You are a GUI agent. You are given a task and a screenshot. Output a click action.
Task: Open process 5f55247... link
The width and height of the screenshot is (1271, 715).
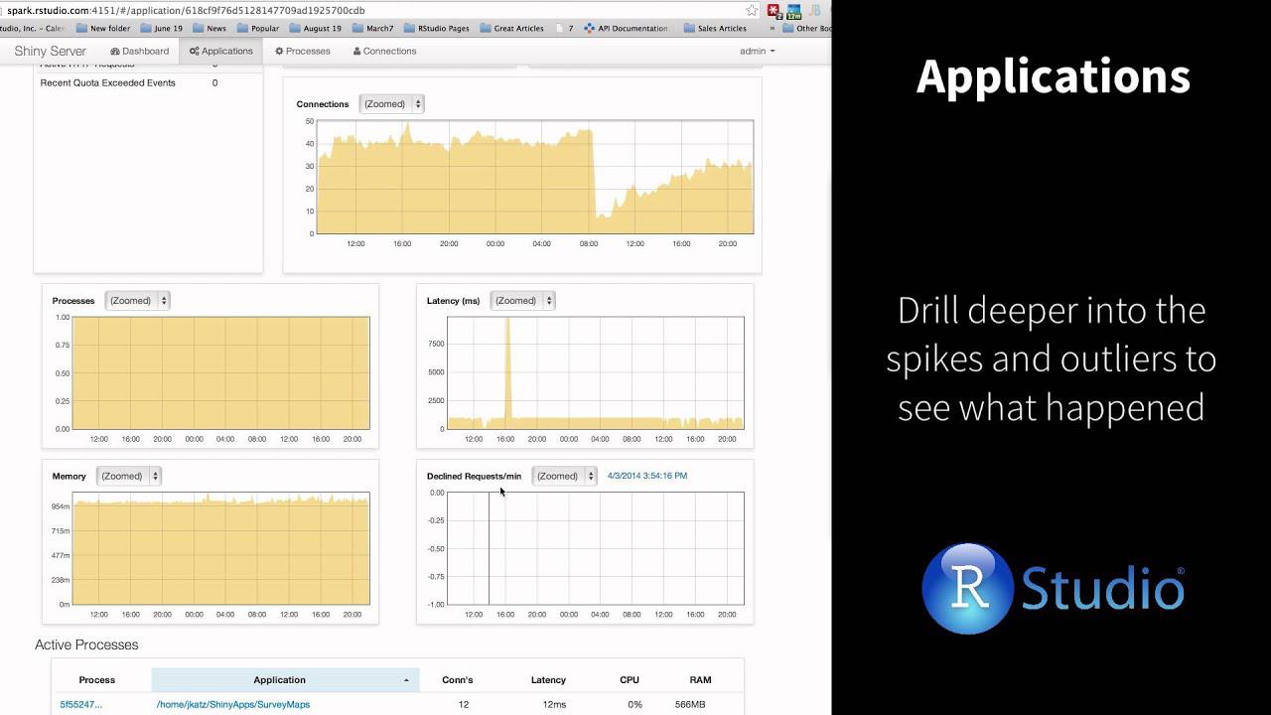click(x=80, y=705)
